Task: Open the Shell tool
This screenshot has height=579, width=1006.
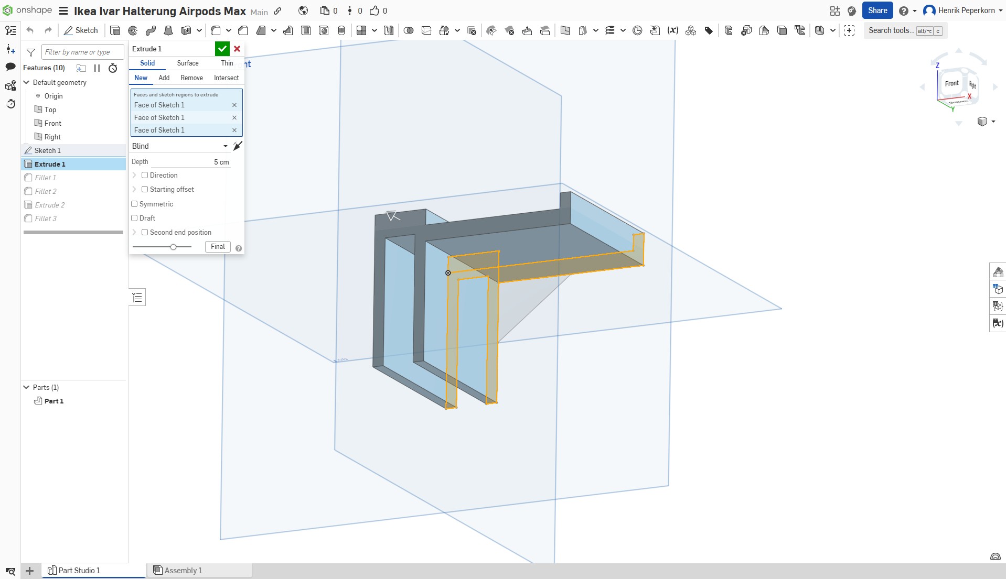Action: (306, 30)
